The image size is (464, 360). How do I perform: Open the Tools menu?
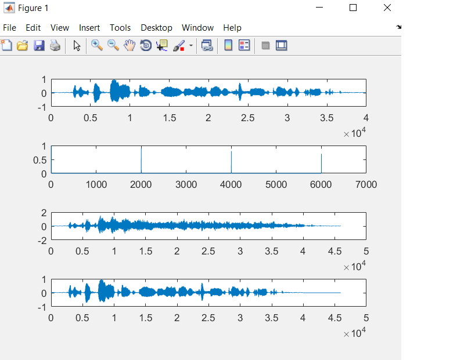click(x=120, y=28)
